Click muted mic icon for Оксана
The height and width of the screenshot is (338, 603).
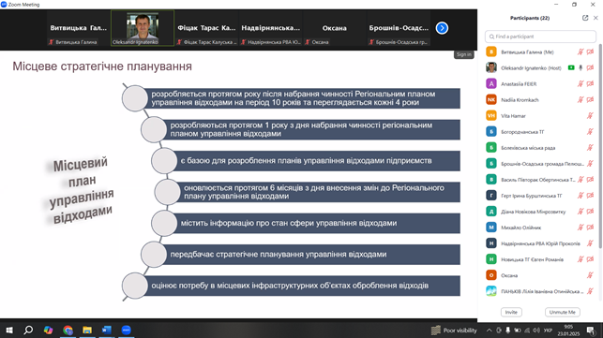(x=590, y=275)
